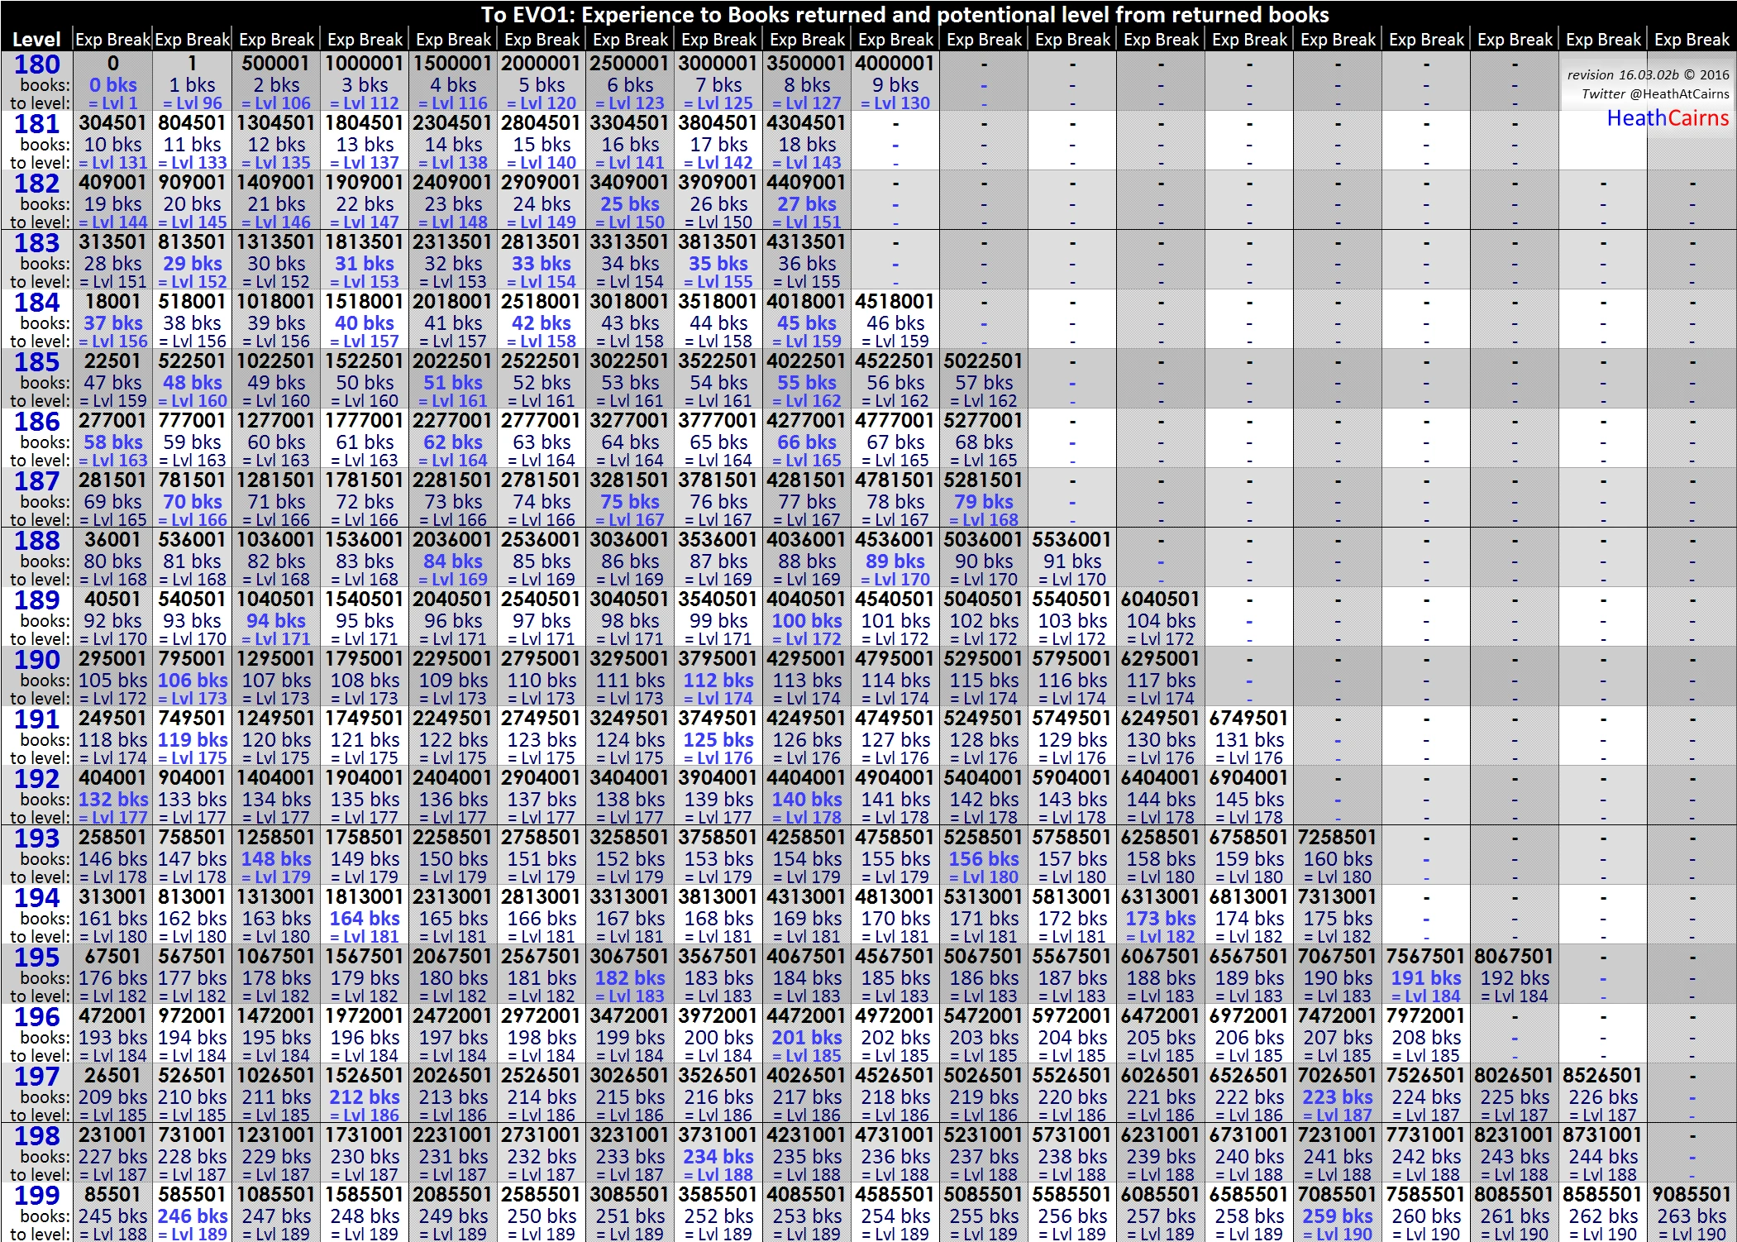
Task: Click the Level column header
Action: pyautogui.click(x=36, y=40)
